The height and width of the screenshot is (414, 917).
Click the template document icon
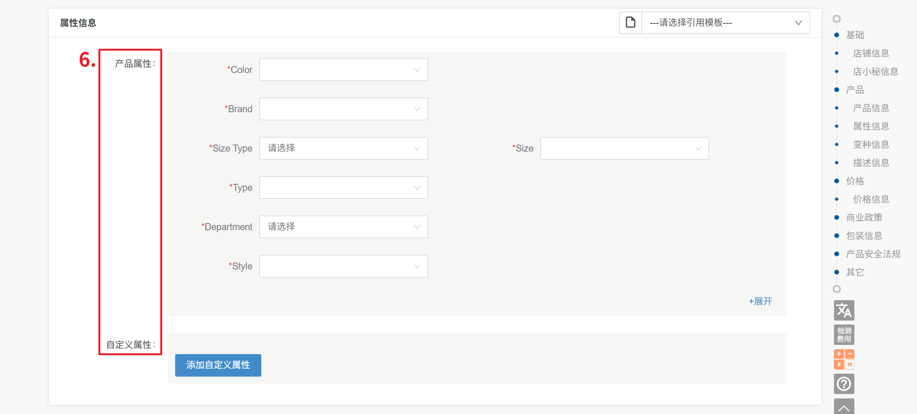pyautogui.click(x=631, y=22)
